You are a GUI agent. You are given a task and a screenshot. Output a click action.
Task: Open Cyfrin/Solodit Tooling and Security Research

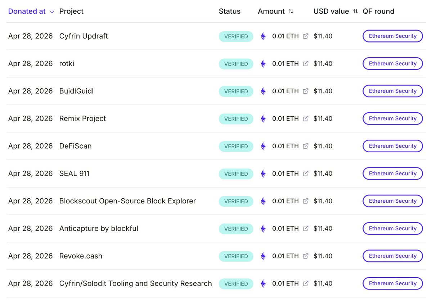[x=136, y=283]
